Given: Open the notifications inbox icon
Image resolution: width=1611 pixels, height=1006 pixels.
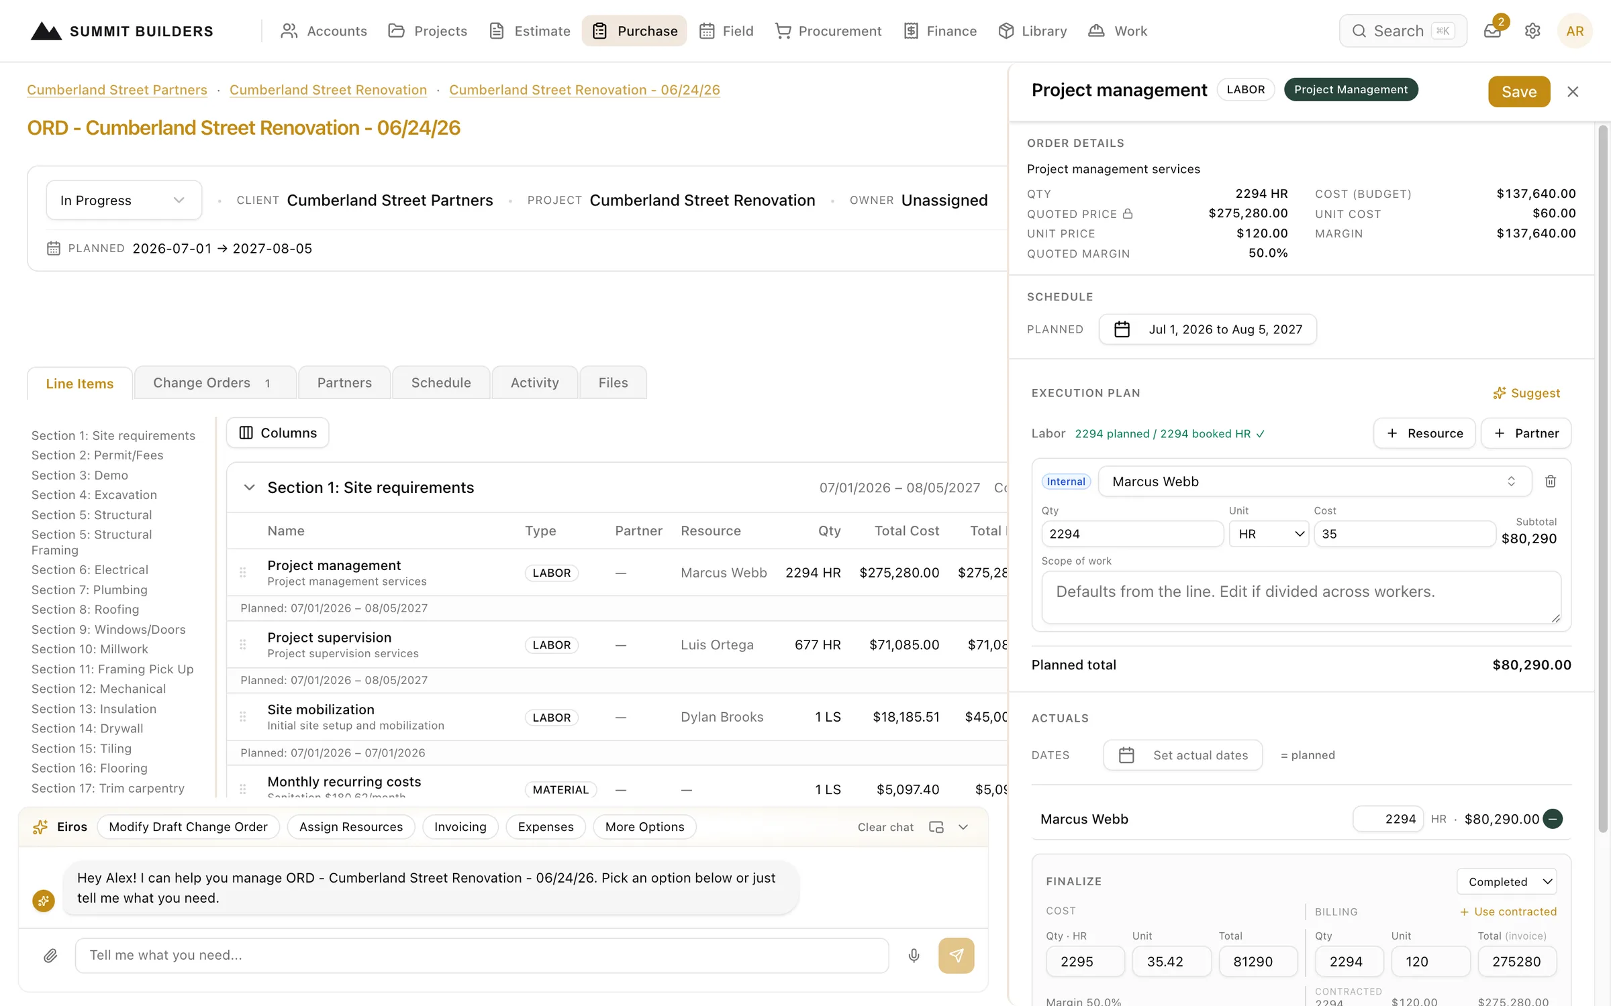Looking at the screenshot, I should click(1492, 31).
